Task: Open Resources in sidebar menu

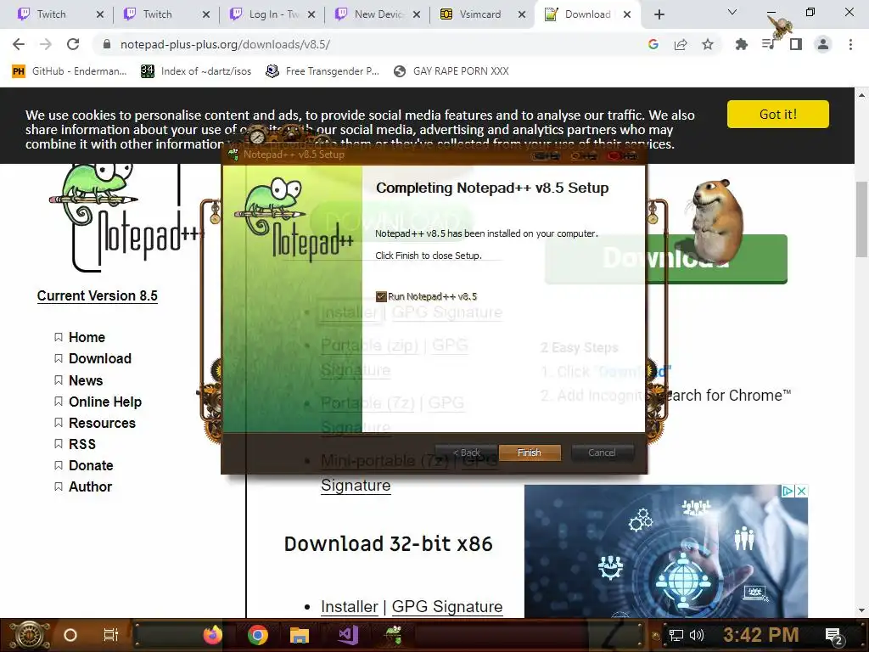Action: [x=102, y=423]
